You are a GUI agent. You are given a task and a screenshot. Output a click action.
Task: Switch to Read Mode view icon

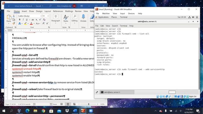point(62,104)
